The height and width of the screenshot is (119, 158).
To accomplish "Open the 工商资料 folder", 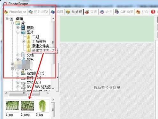I will [39, 41].
